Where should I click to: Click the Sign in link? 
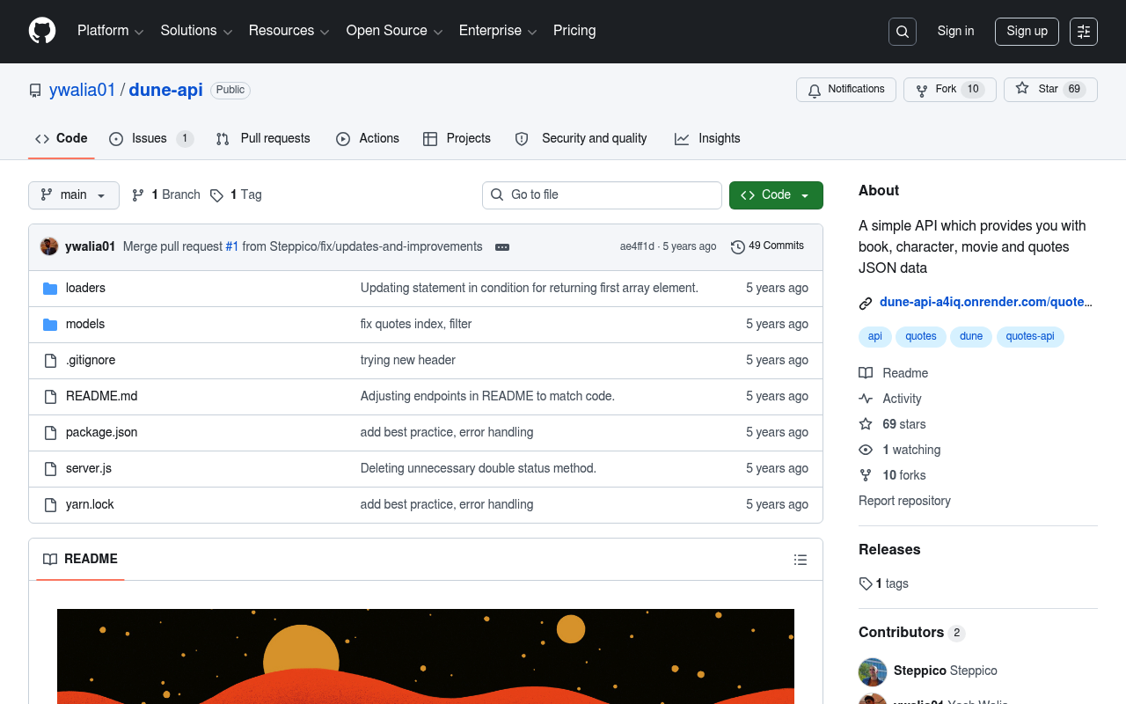(955, 31)
